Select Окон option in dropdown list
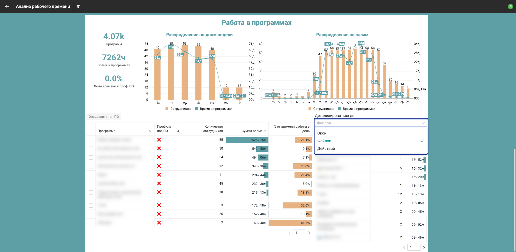This screenshot has width=516, height=252. pos(322,133)
